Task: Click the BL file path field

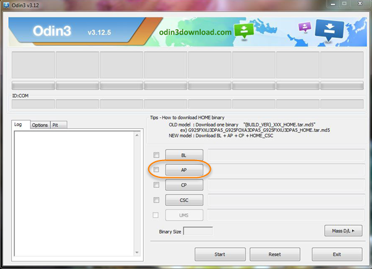Action: click(286, 155)
